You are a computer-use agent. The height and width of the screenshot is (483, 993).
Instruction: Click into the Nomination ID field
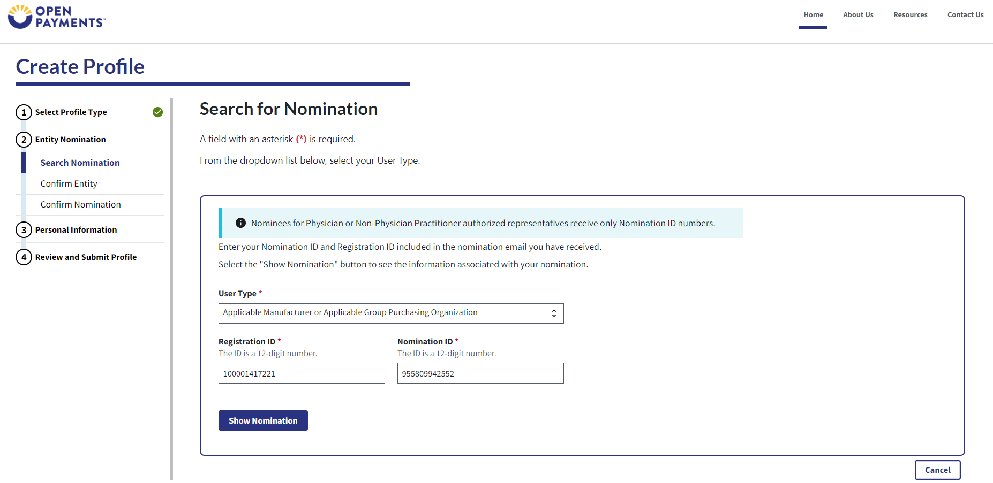pyautogui.click(x=480, y=373)
